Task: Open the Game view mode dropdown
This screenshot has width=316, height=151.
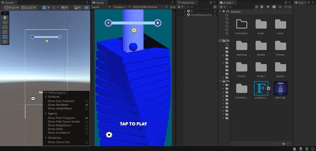Action: click(x=101, y=7)
